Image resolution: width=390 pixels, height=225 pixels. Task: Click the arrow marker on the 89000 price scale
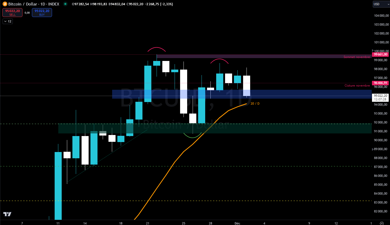point(372,149)
